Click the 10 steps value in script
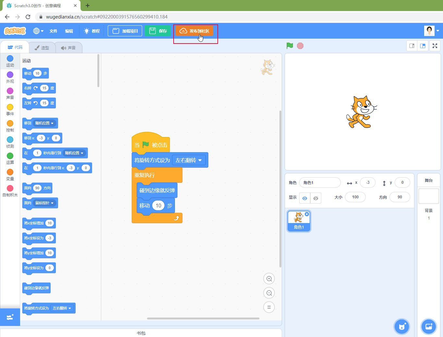 (x=158, y=206)
